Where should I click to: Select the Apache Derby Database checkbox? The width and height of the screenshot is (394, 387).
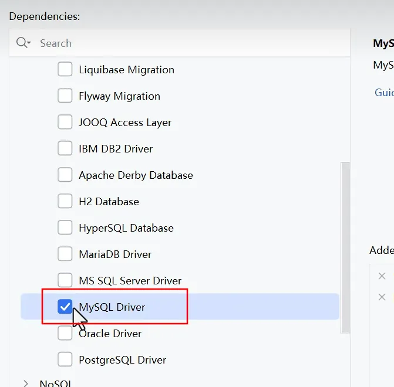65,175
